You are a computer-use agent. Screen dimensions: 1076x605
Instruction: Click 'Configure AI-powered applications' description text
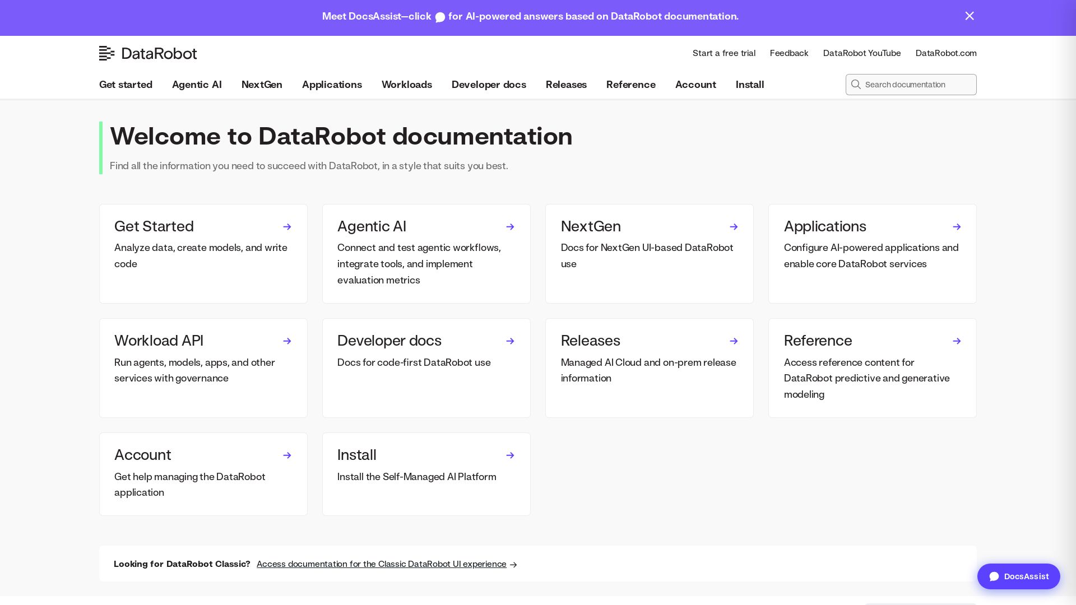click(x=871, y=255)
